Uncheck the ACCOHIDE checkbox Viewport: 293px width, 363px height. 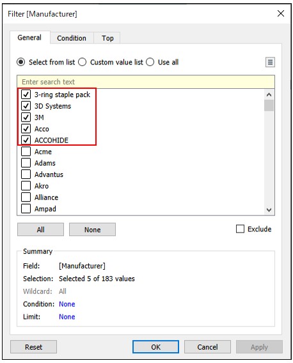26,140
